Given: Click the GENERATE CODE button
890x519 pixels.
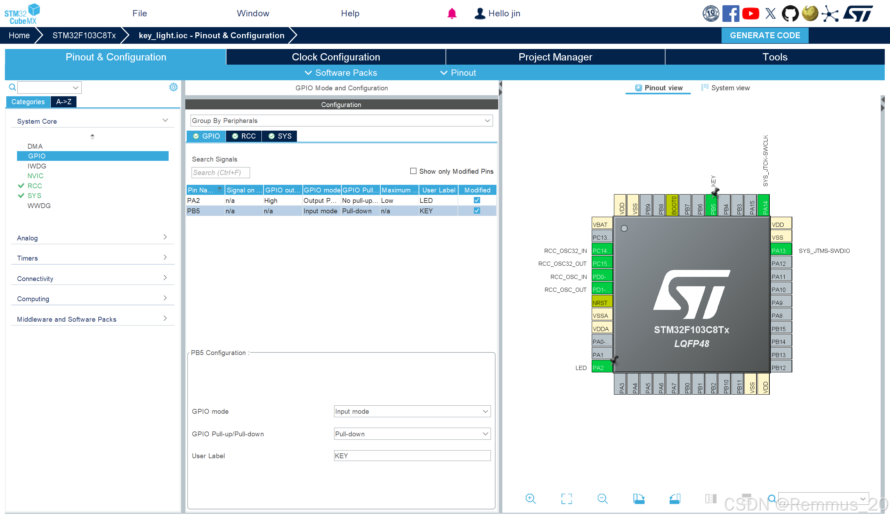Looking at the screenshot, I should [x=765, y=35].
